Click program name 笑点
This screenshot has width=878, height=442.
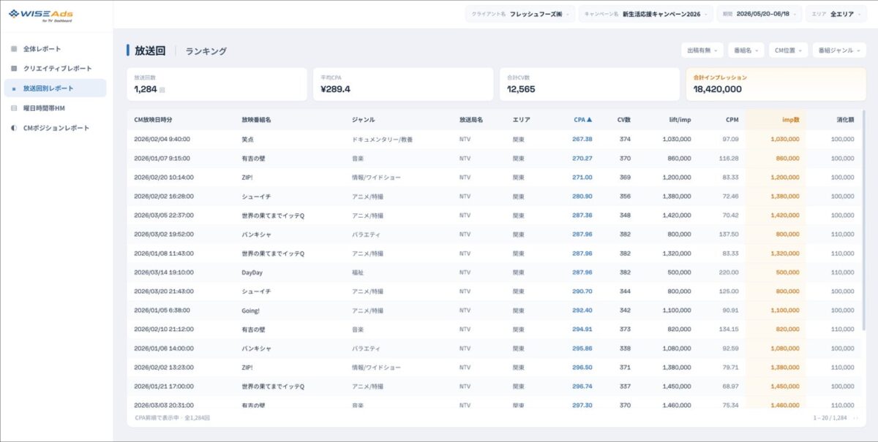pyautogui.click(x=247, y=139)
